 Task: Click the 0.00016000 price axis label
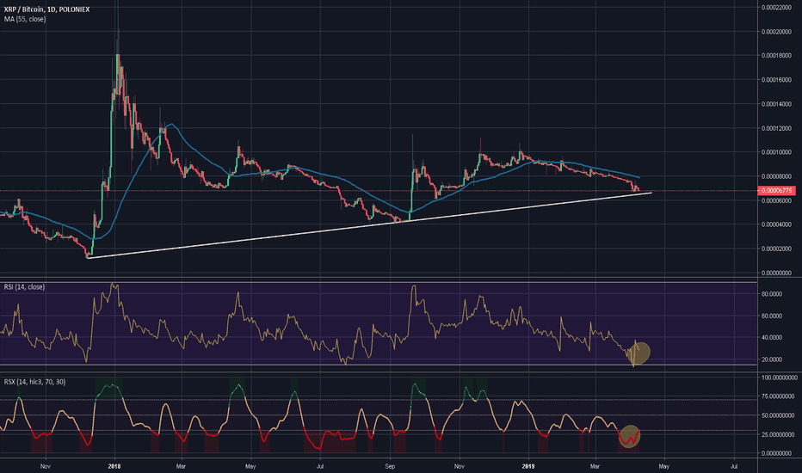pos(776,80)
